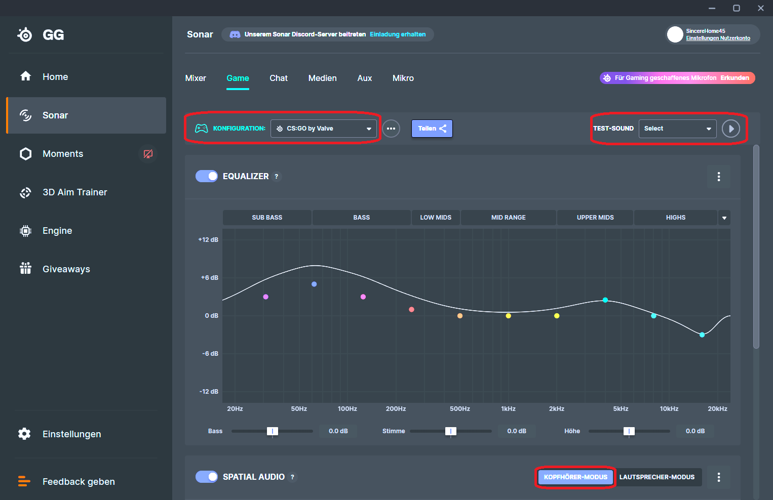The height and width of the screenshot is (500, 773).
Task: Click the Moments hexagon icon
Action: pyautogui.click(x=25, y=154)
